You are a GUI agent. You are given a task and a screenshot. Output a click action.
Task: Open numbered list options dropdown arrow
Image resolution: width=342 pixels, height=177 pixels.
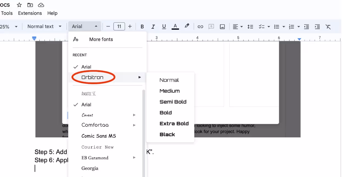tap(298, 27)
